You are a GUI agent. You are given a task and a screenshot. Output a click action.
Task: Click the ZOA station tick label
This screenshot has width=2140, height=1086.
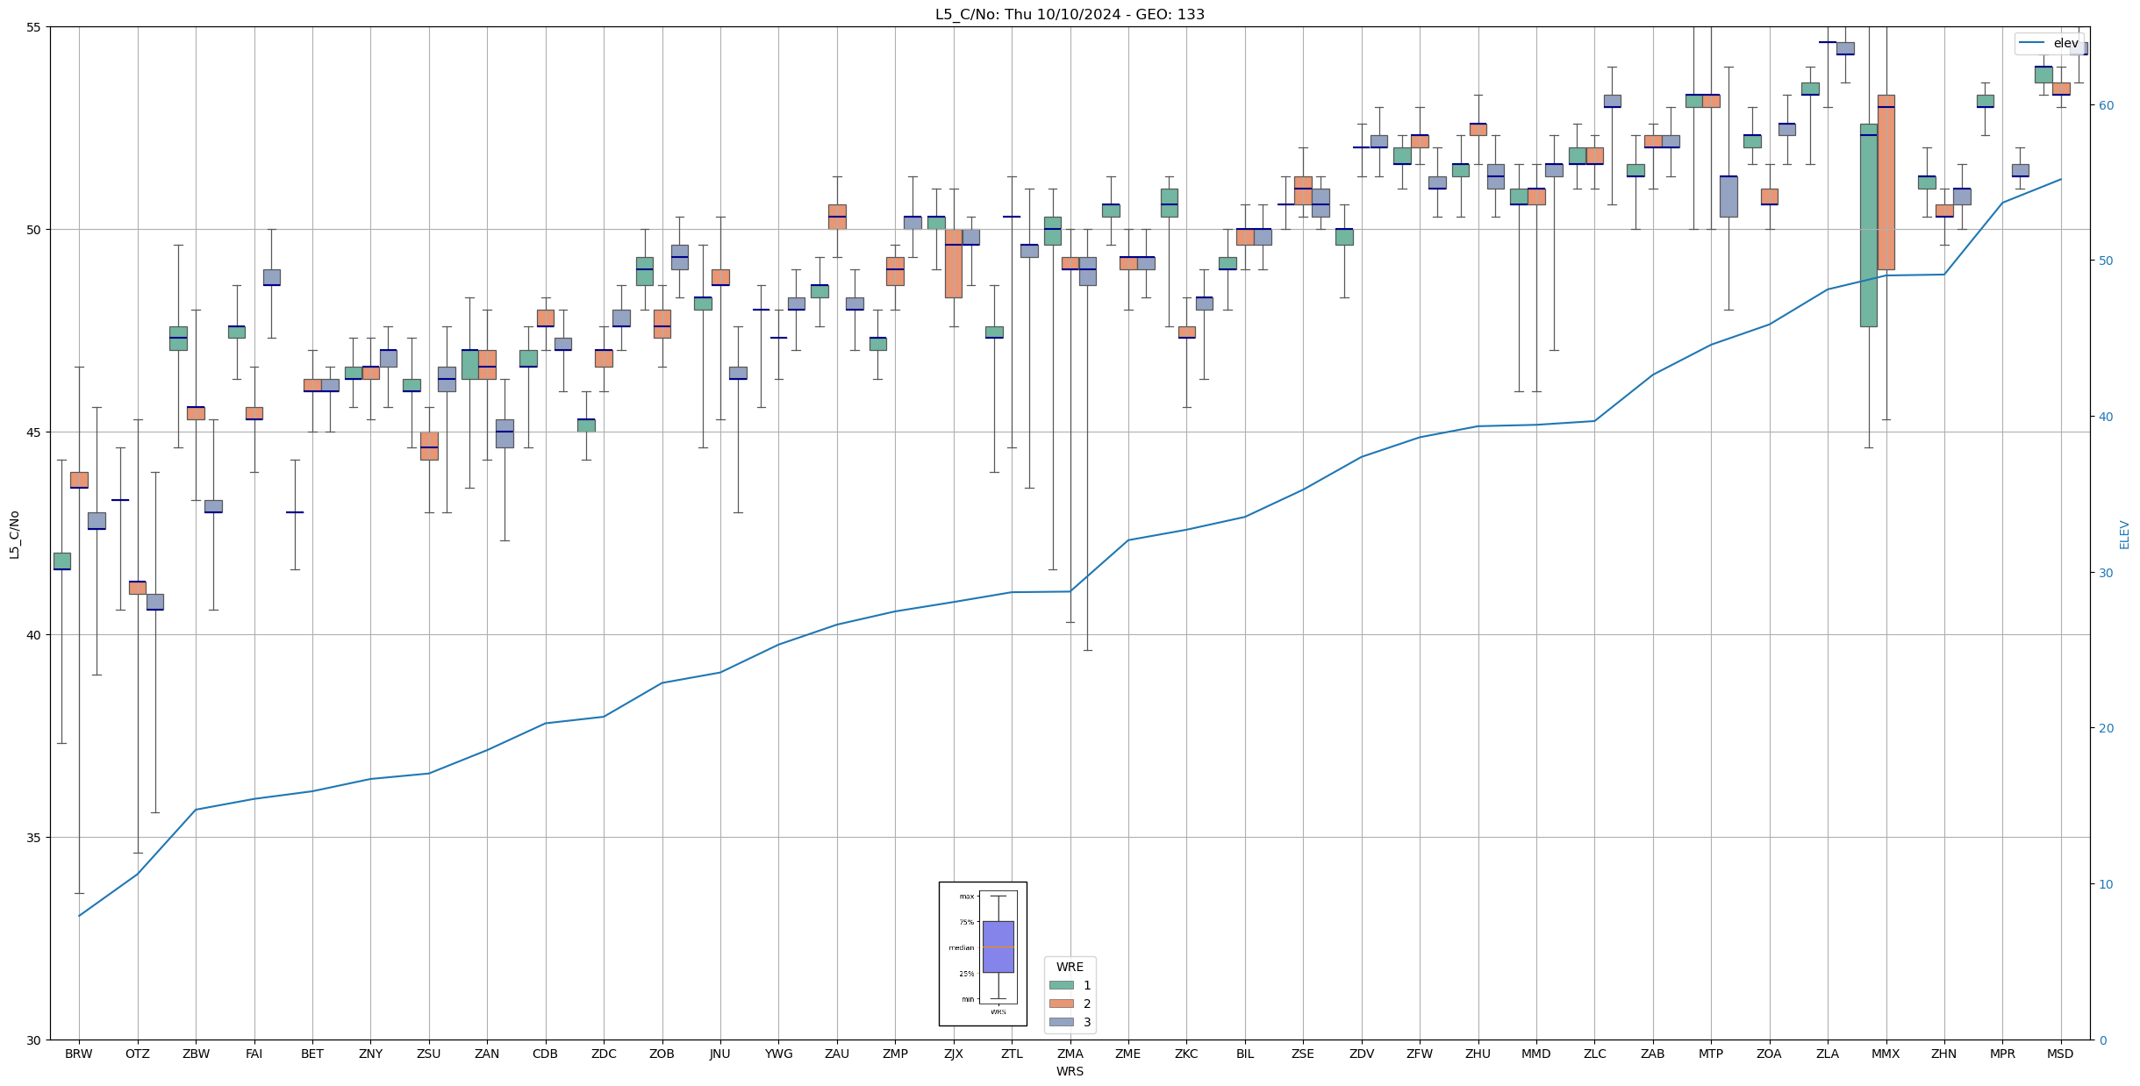pos(1770,1054)
